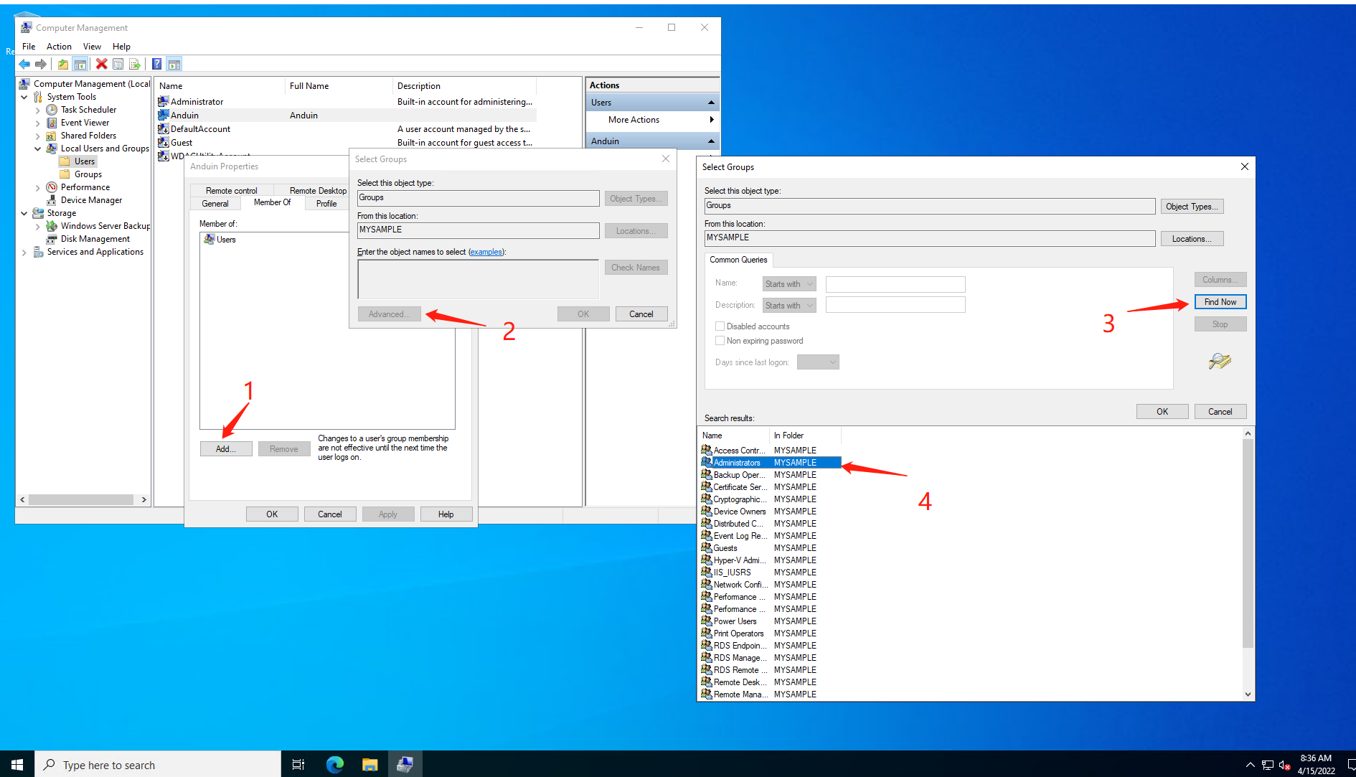Image resolution: width=1356 pixels, height=777 pixels.
Task: Open the Properties toolbar icon
Action: pyautogui.click(x=118, y=65)
